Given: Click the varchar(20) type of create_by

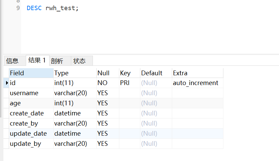Looking at the screenshot, I should 71,124.
